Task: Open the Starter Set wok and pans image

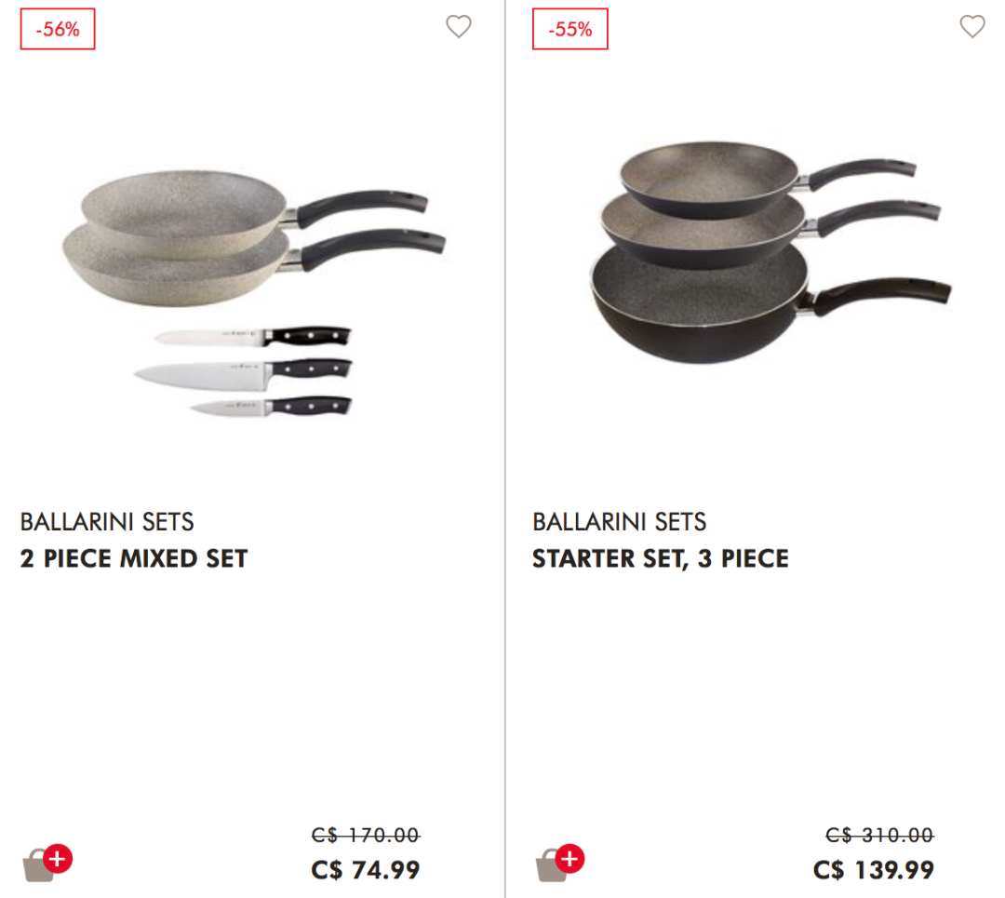Action: coord(770,252)
